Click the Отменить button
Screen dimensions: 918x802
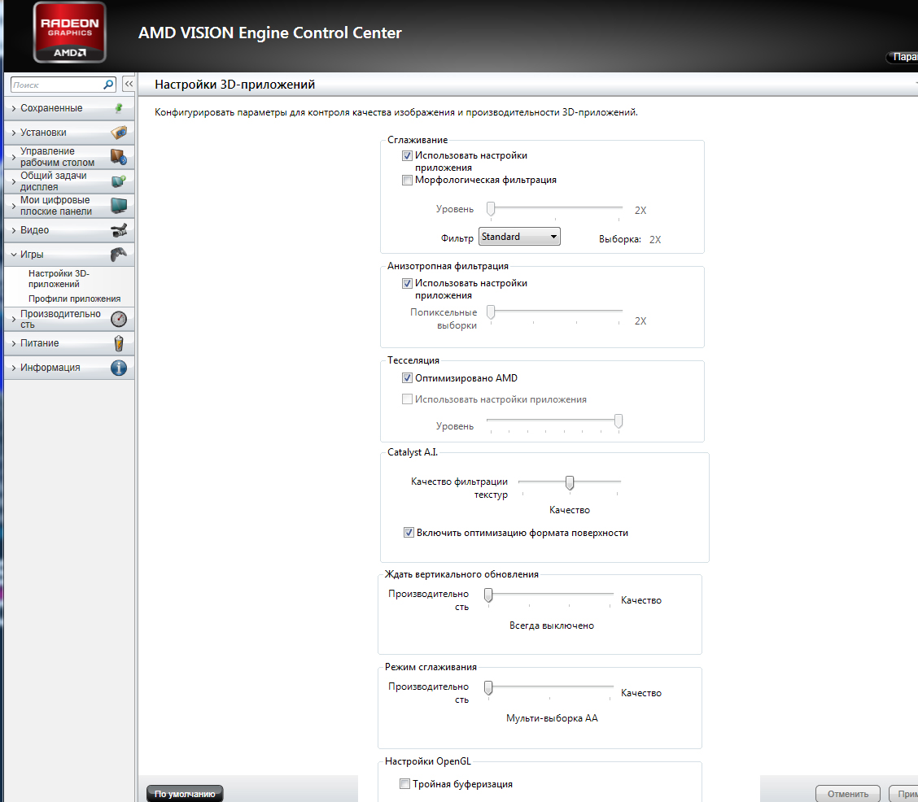(x=848, y=794)
